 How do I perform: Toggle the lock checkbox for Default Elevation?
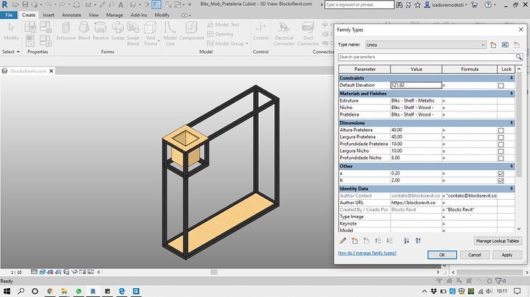[x=501, y=85]
